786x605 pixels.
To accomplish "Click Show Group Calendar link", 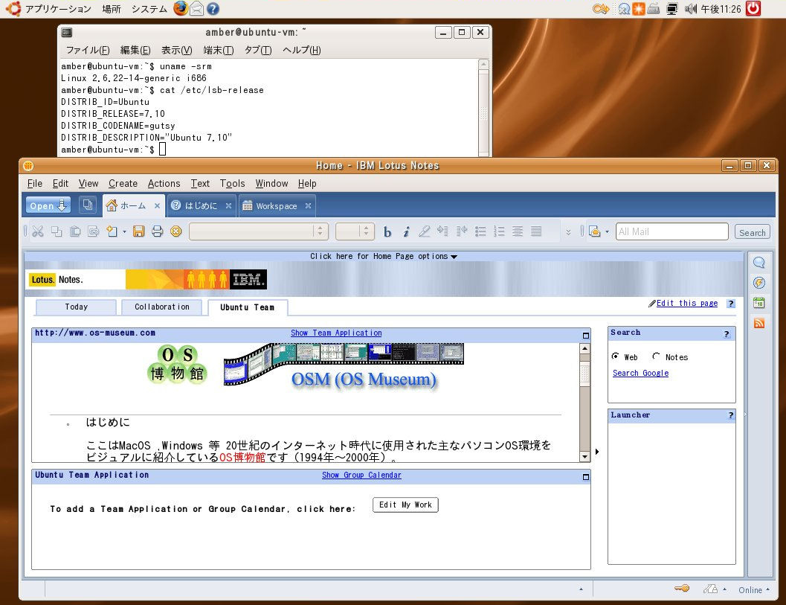I will (x=361, y=475).
